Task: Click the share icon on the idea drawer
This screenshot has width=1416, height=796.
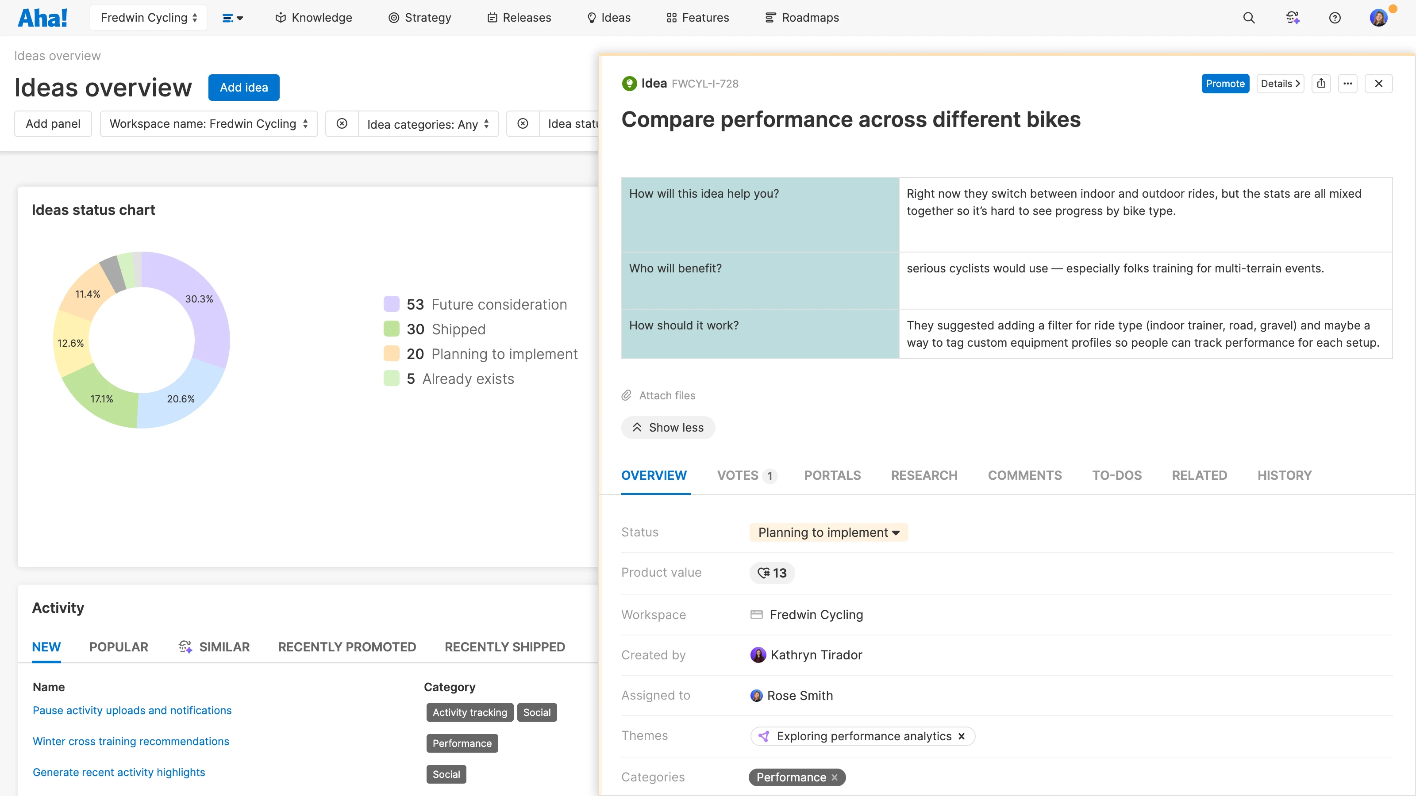Action: click(1322, 84)
